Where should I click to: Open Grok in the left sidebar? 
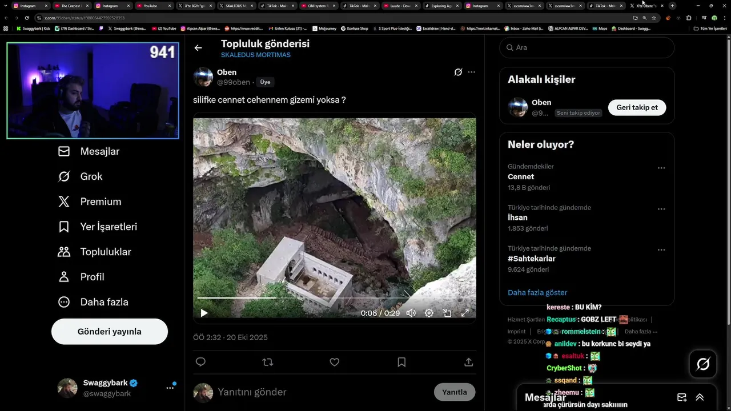point(81,176)
